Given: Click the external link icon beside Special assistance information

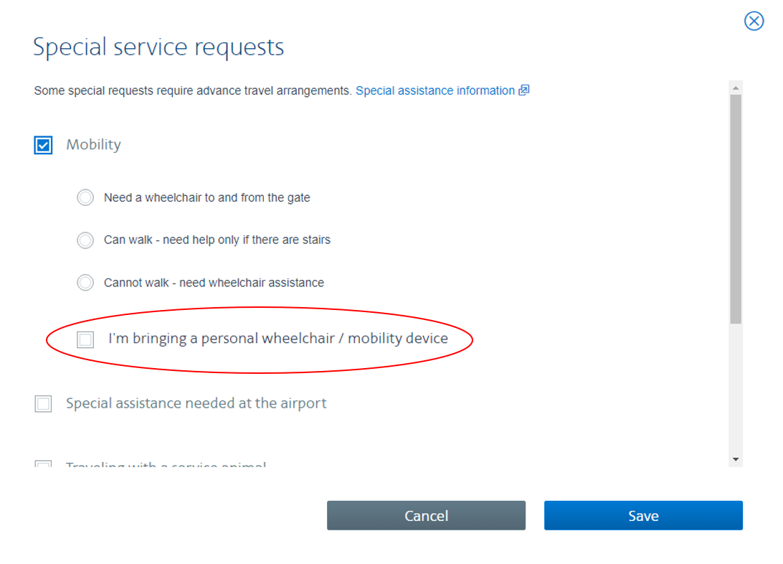Looking at the screenshot, I should (523, 90).
